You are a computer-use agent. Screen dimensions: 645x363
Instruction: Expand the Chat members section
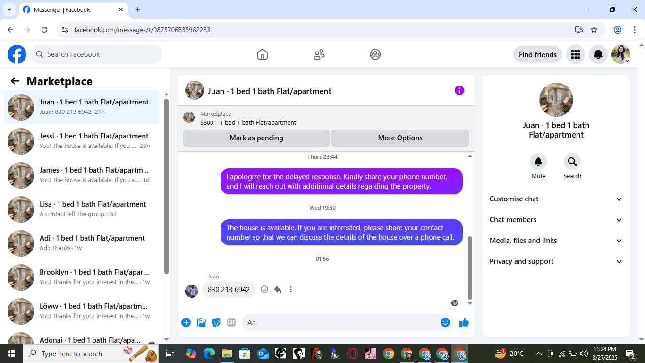point(556,220)
